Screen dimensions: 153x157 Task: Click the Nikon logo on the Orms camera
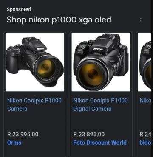(40, 49)
